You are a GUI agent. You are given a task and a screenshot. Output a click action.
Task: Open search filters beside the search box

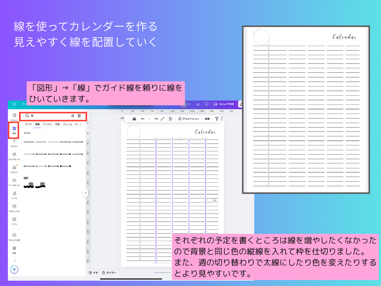(x=79, y=116)
